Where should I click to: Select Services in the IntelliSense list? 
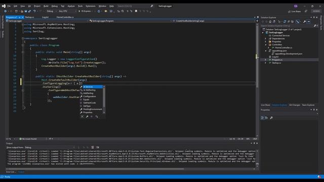coord(93,87)
